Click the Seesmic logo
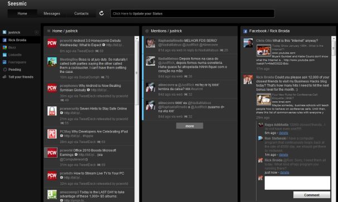 click(17, 4)
